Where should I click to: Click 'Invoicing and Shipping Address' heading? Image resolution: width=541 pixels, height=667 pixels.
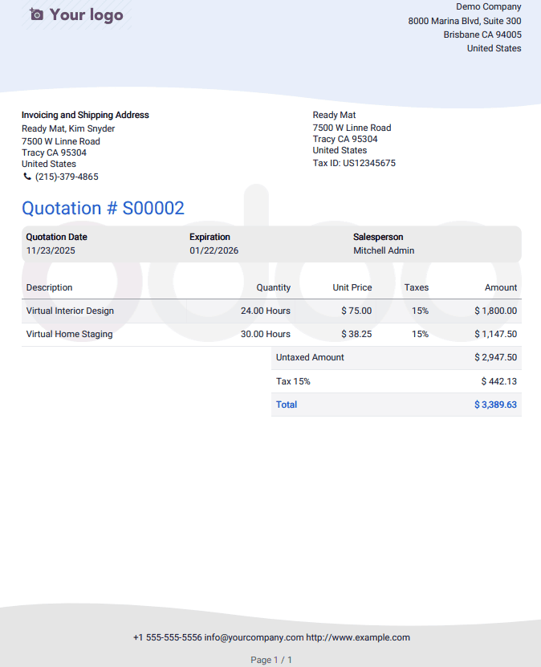point(85,115)
